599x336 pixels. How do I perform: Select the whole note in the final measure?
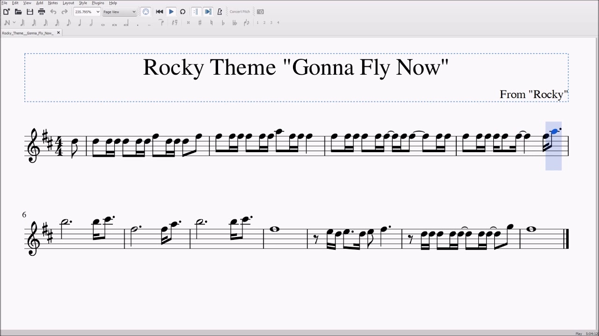pos(531,229)
